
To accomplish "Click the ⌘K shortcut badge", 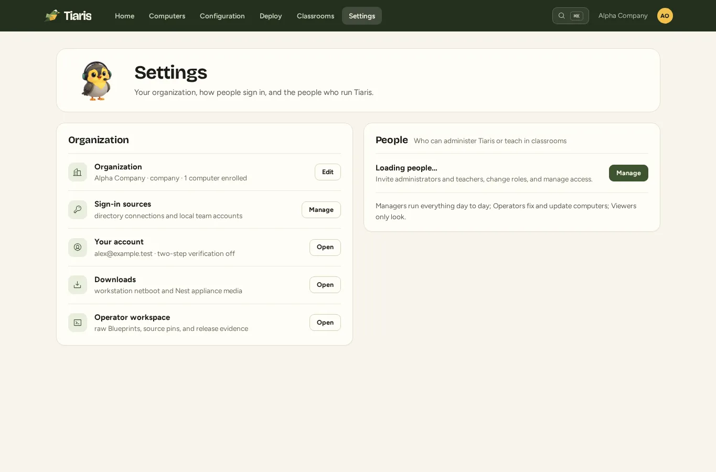I will [576, 16].
